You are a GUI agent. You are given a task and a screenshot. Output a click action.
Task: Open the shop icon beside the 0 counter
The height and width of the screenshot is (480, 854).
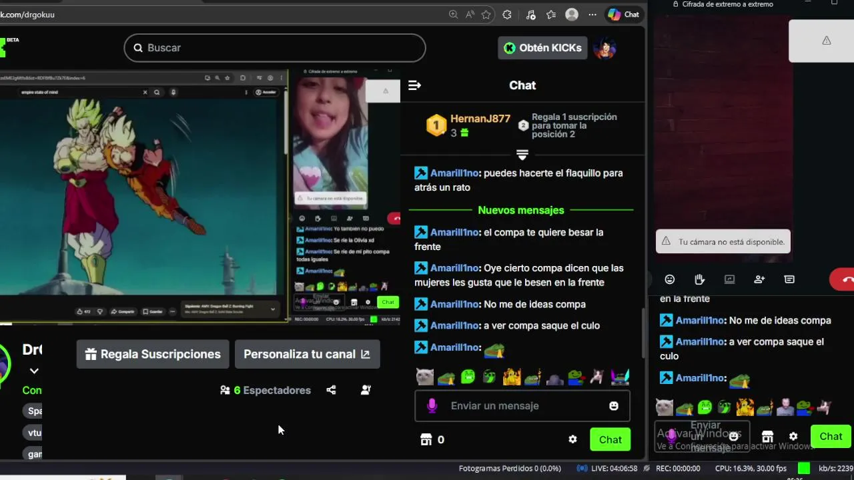point(426,439)
